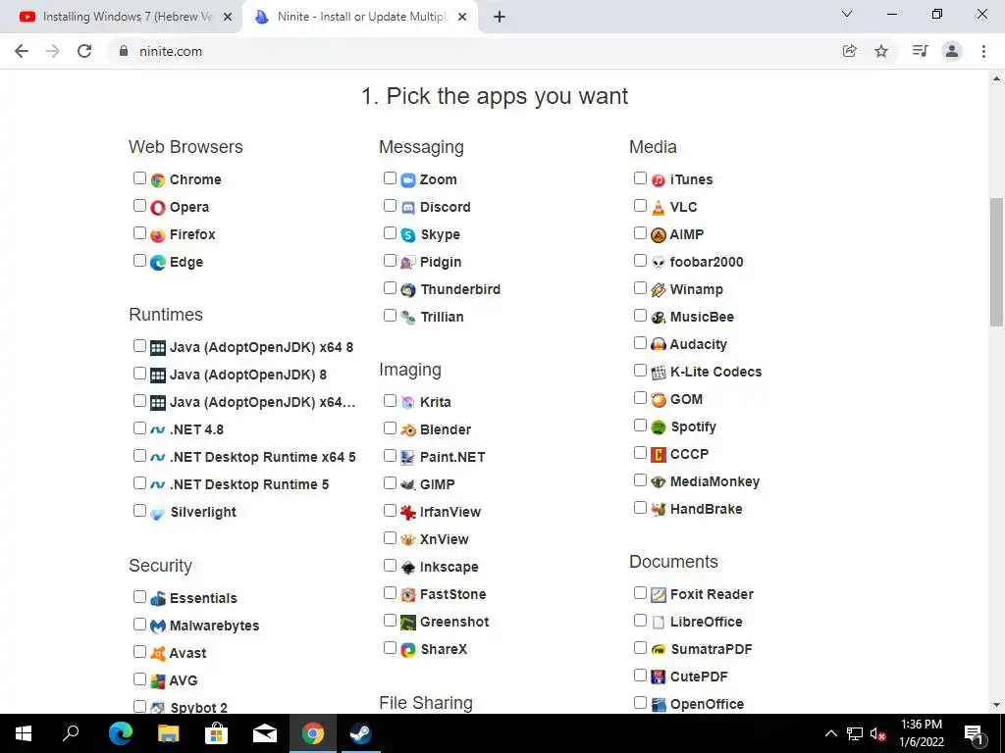The image size is (1005, 753).
Task: Click the Spotify green logo icon
Action: pyautogui.click(x=659, y=427)
